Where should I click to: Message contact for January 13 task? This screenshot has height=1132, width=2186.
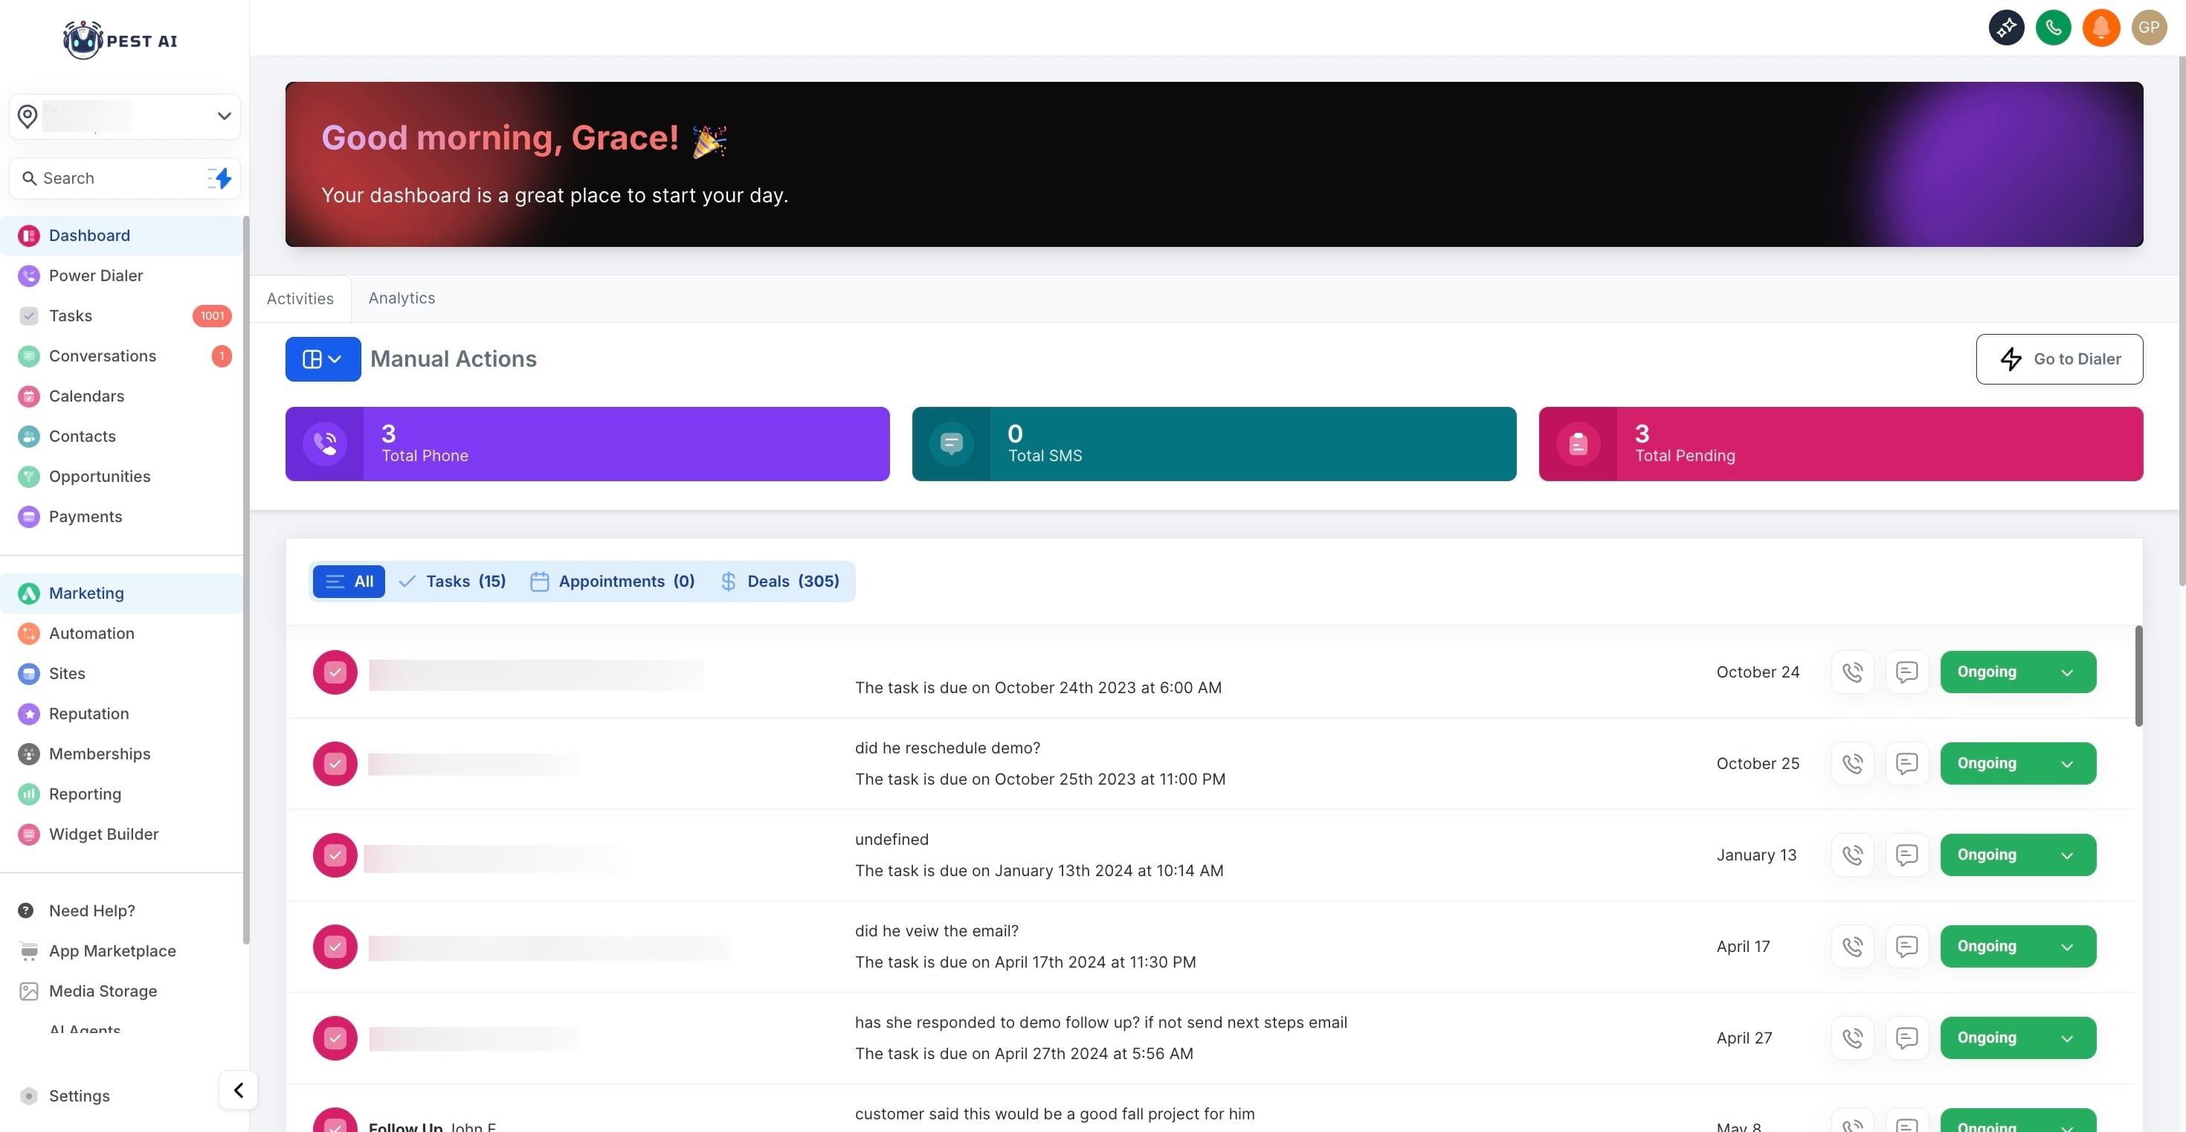pyautogui.click(x=1907, y=855)
